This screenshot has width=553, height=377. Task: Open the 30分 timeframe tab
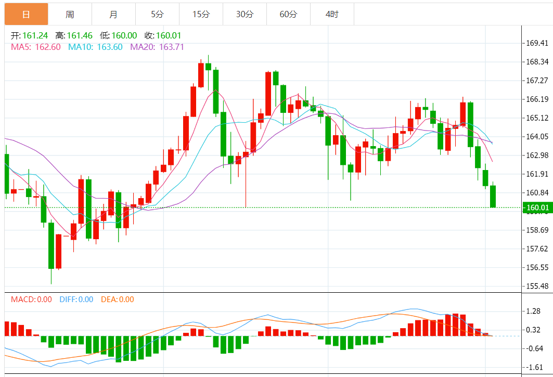(x=245, y=14)
